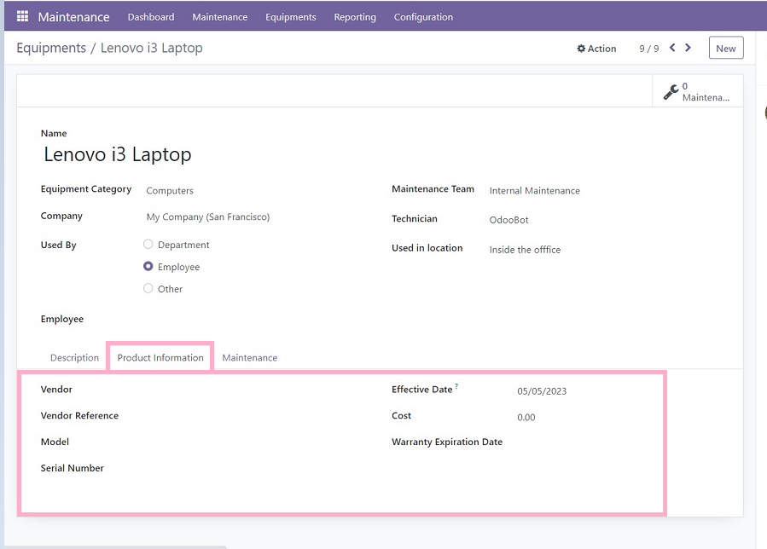Viewport: 767px width, 549px height.
Task: Open the Reporting menu
Action: 355,16
